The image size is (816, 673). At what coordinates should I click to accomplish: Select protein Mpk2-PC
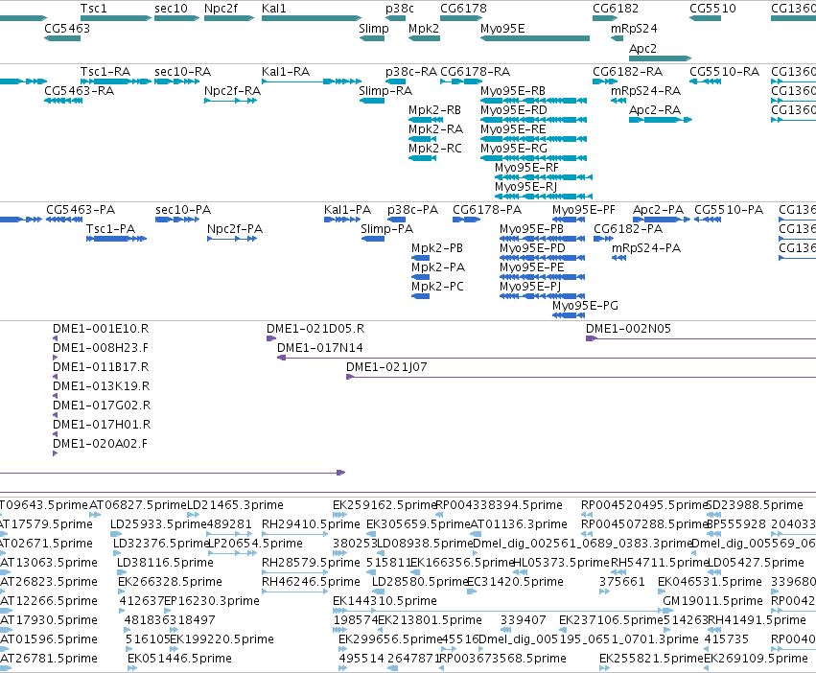pyautogui.click(x=437, y=287)
